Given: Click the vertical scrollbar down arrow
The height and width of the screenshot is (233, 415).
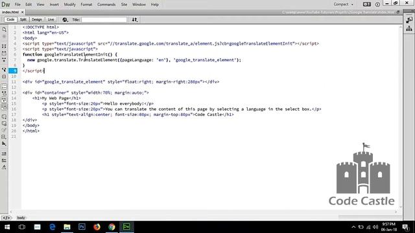Looking at the screenshot, I should [401, 207].
